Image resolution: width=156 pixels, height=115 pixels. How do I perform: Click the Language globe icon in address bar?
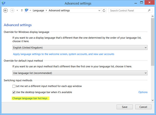27,10
